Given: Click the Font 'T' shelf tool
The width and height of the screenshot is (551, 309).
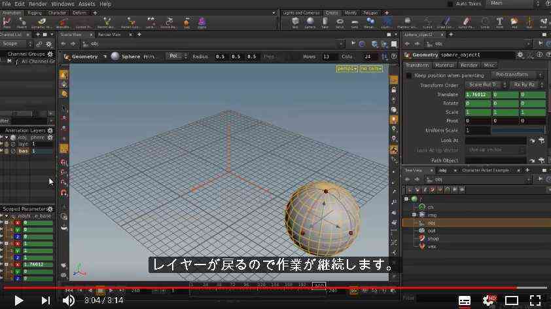Looking at the screenshot, I should click(499, 22).
